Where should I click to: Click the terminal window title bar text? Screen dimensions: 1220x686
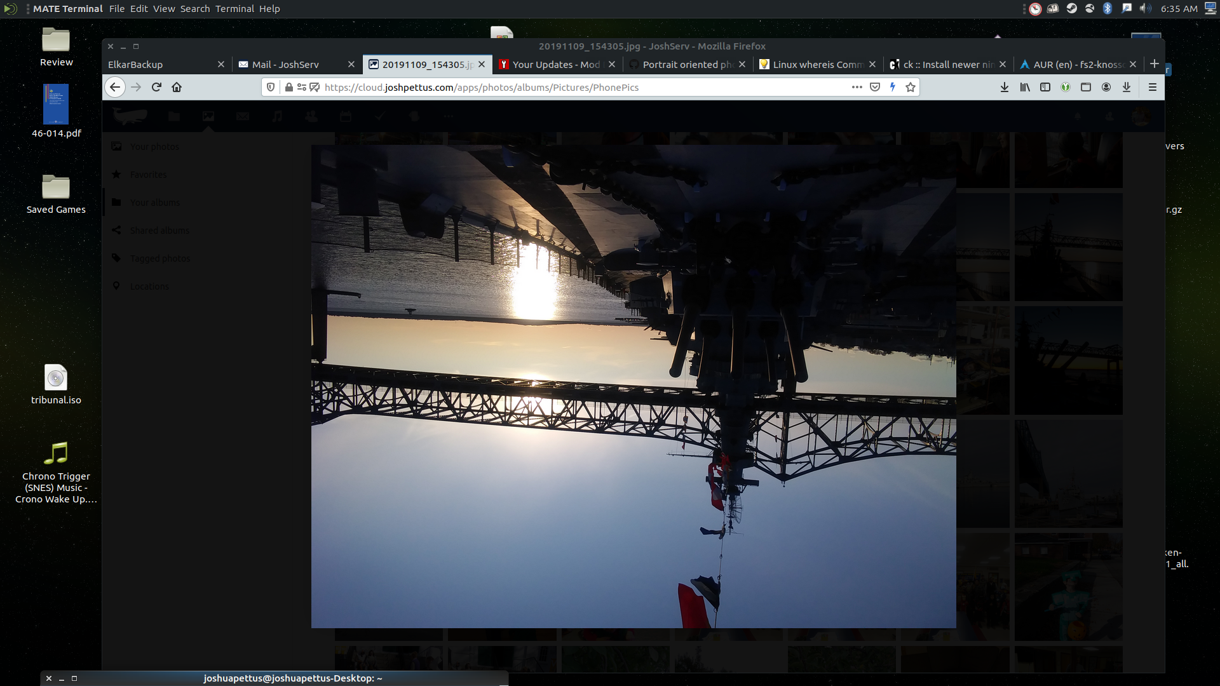click(x=293, y=678)
